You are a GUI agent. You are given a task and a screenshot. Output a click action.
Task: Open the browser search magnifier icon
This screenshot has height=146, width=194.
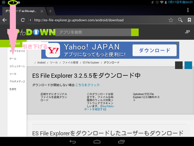click(180, 20)
